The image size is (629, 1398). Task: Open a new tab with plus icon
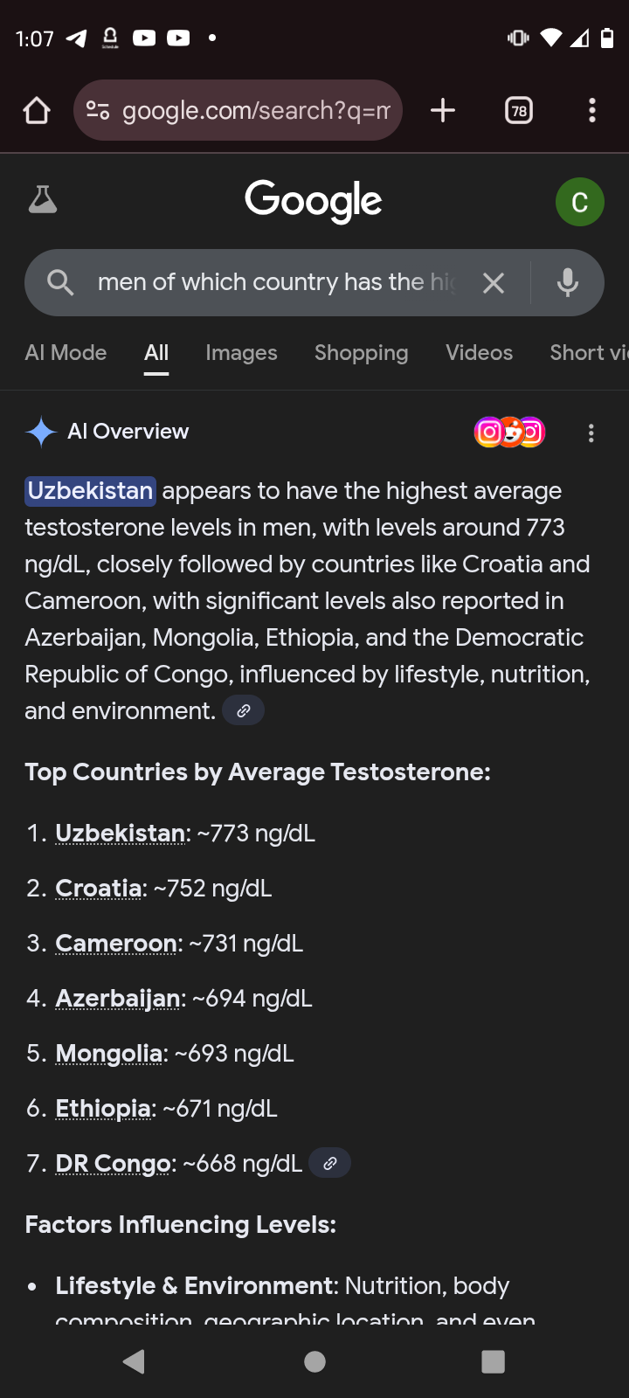[443, 111]
